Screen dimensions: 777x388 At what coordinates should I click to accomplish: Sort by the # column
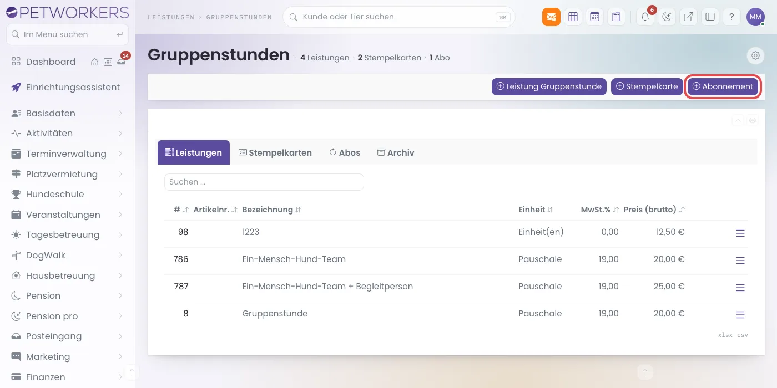pos(181,210)
